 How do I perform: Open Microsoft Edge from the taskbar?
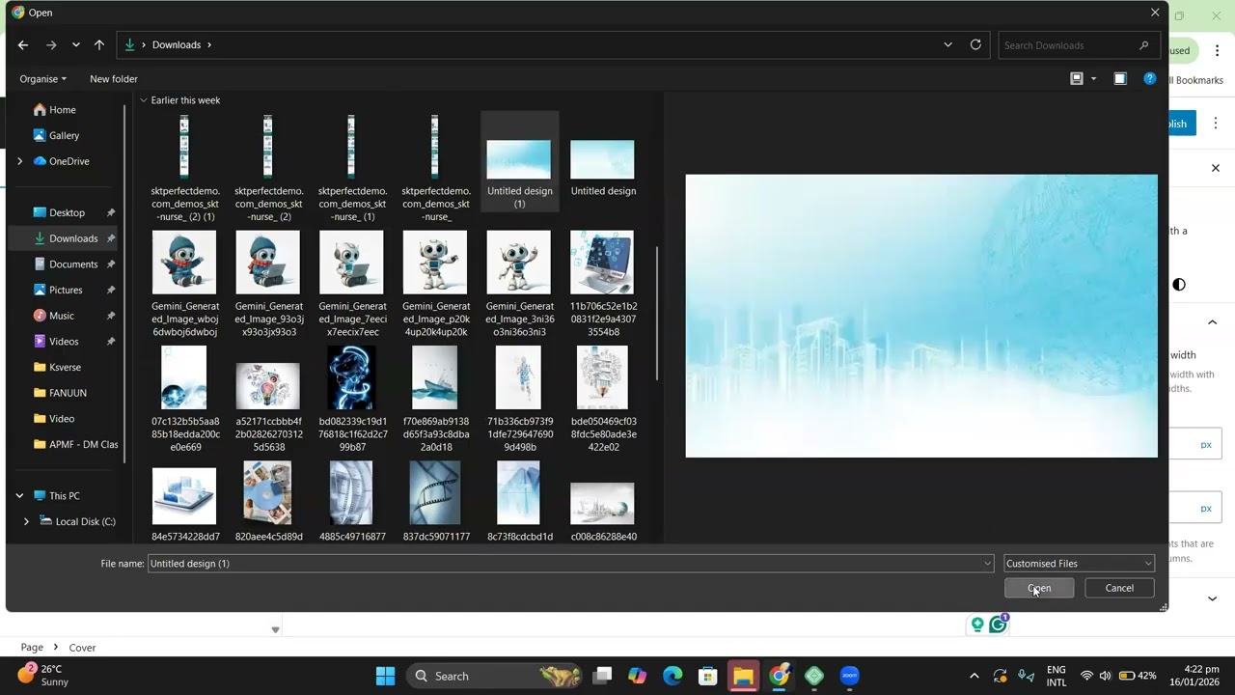coord(672,676)
